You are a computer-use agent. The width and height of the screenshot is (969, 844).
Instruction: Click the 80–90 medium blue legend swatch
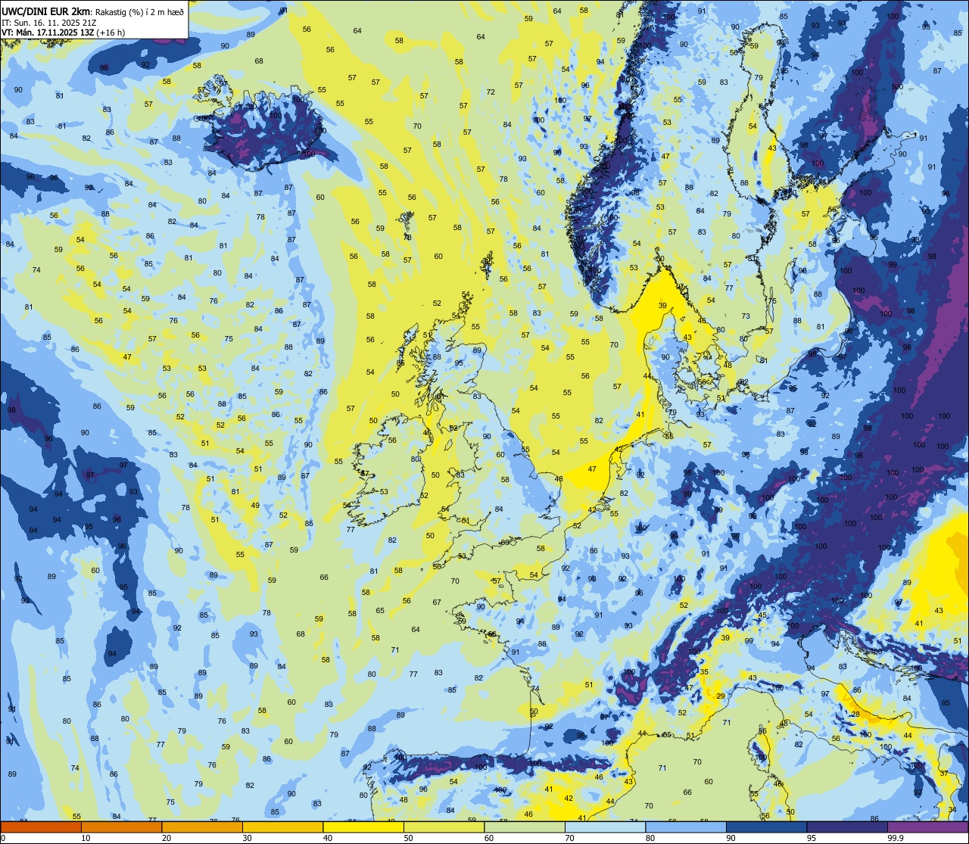point(686,827)
